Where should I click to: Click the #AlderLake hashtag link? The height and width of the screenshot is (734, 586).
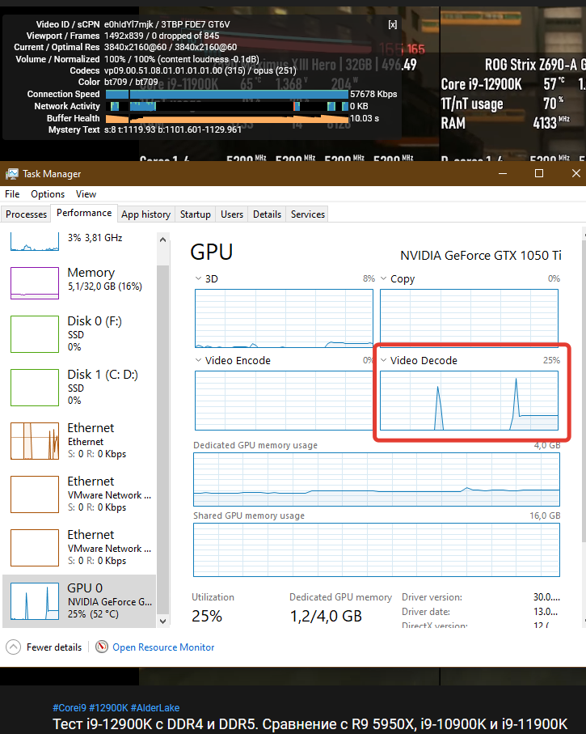tap(155, 708)
